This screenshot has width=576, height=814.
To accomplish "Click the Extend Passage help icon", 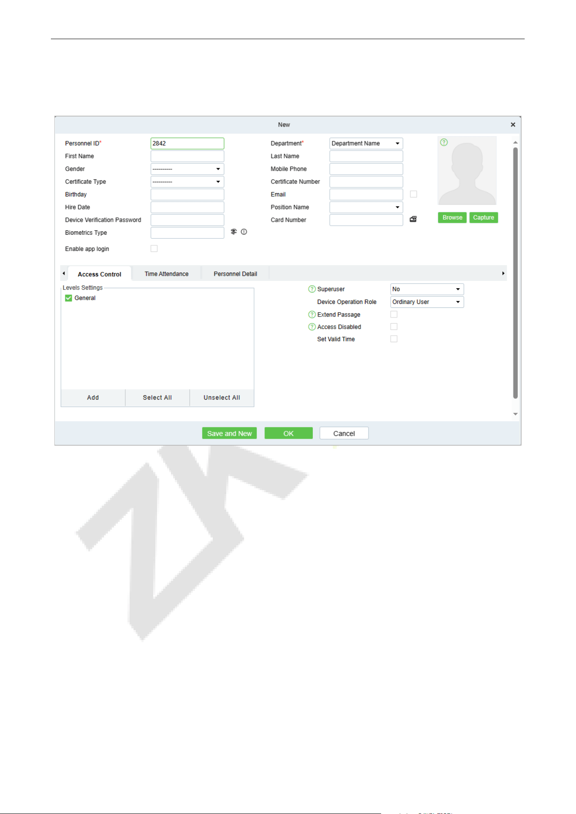I will tap(312, 314).
